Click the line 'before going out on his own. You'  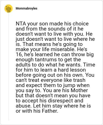[x=55, y=75]
